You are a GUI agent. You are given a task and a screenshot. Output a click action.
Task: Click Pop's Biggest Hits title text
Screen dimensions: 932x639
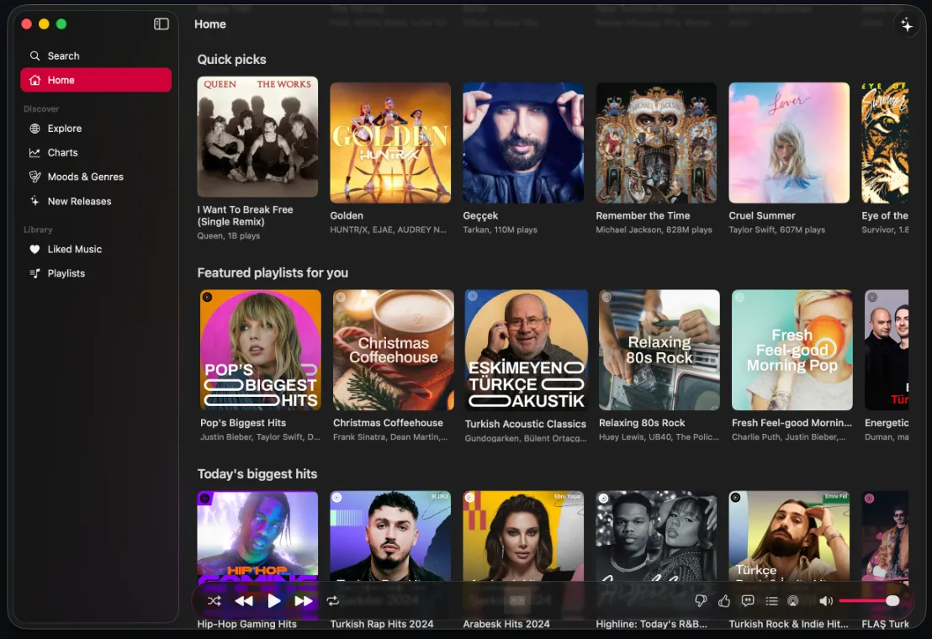[x=243, y=423]
